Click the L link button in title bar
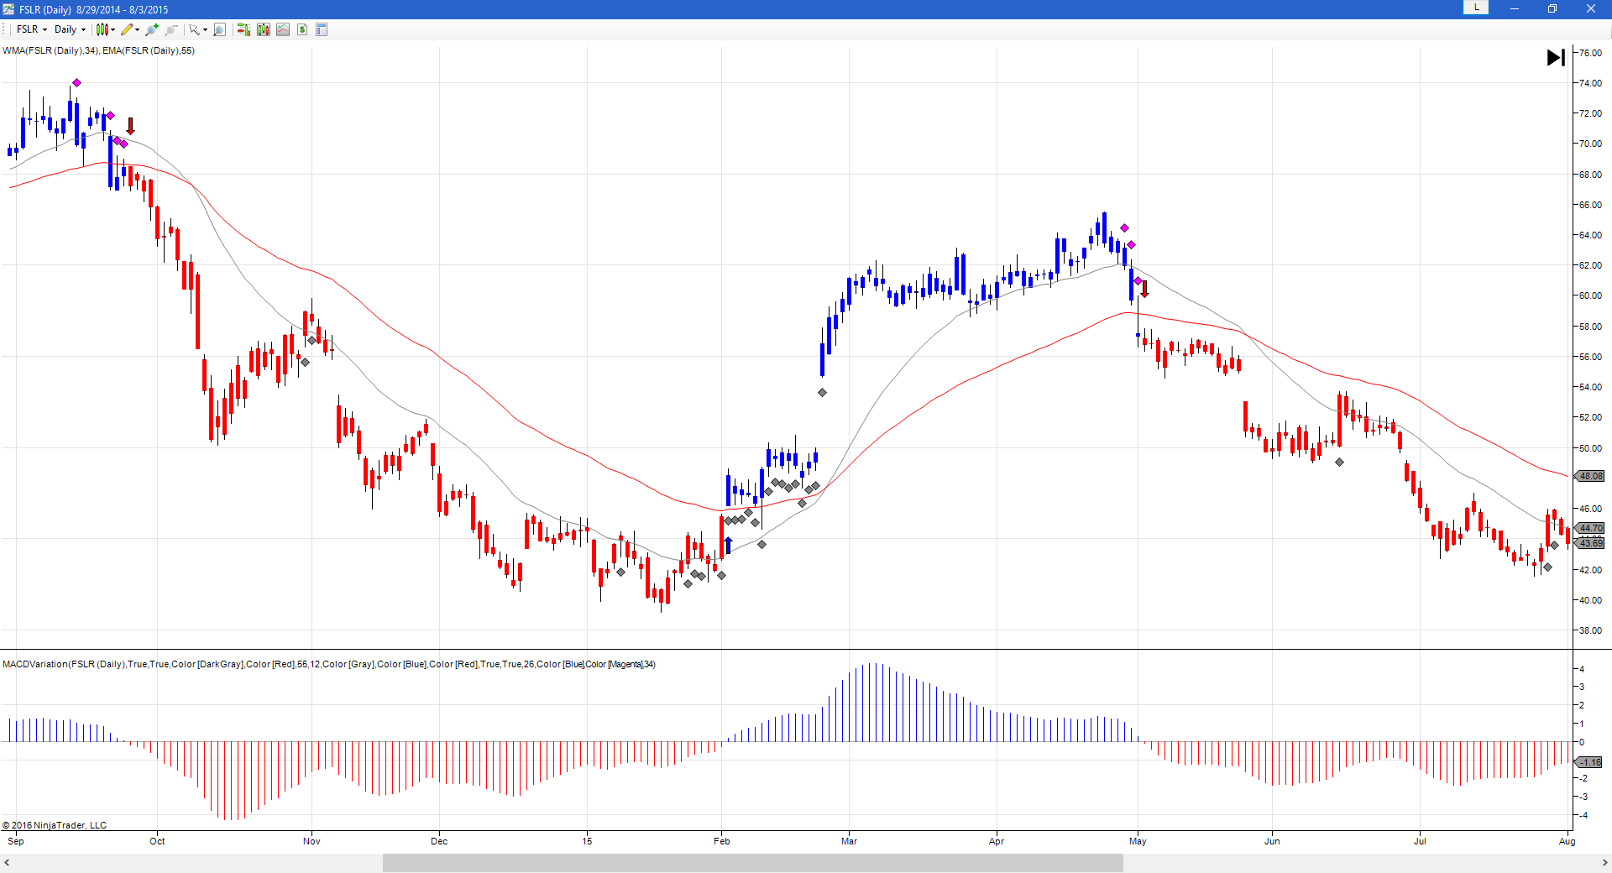This screenshot has width=1612, height=873. pos(1476,8)
